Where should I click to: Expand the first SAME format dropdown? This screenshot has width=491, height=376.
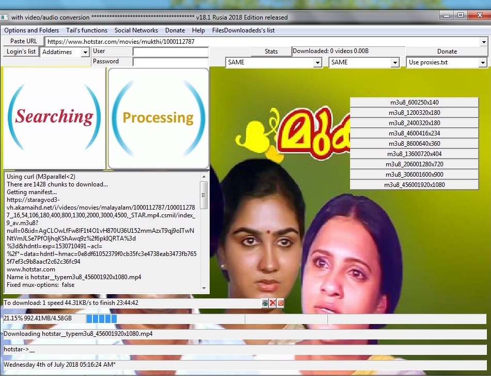click(318, 62)
